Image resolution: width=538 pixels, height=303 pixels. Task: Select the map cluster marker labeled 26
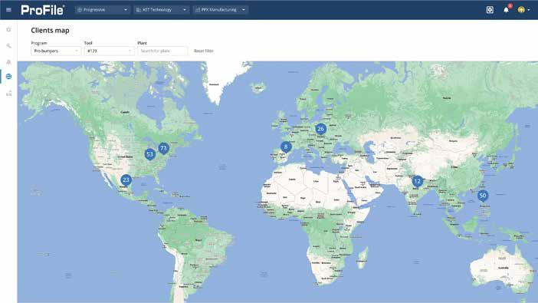point(320,129)
